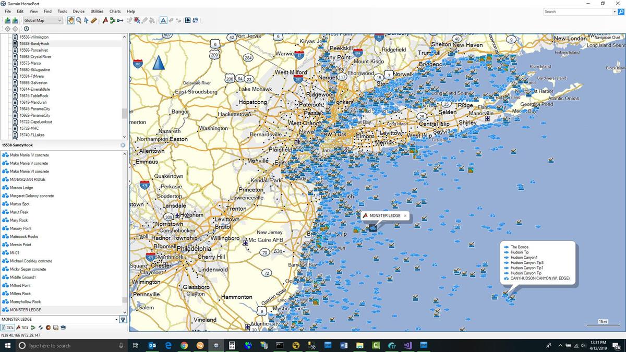Show all 7874 items filter
Viewport: 626px width, 352px height.
coord(8,327)
